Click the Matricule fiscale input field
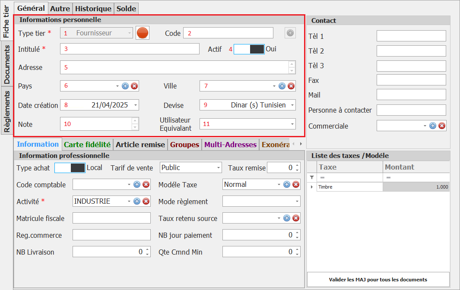 tap(111, 218)
